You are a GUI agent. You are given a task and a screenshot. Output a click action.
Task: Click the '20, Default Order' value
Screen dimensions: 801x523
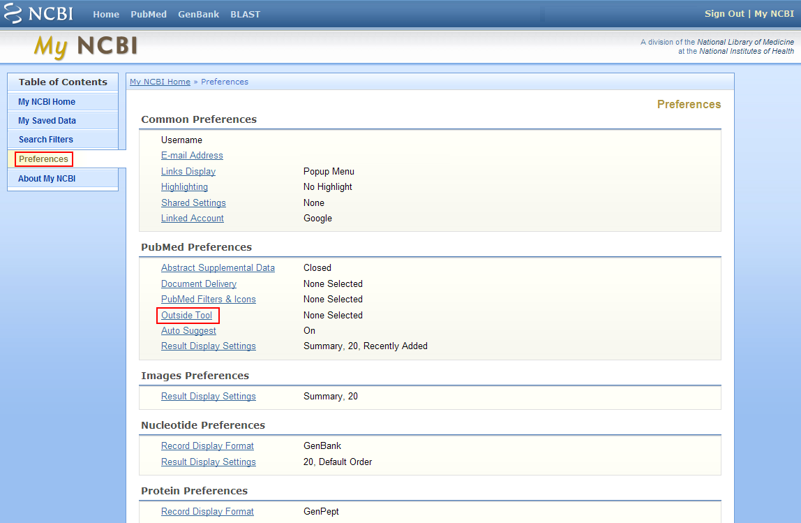point(338,462)
